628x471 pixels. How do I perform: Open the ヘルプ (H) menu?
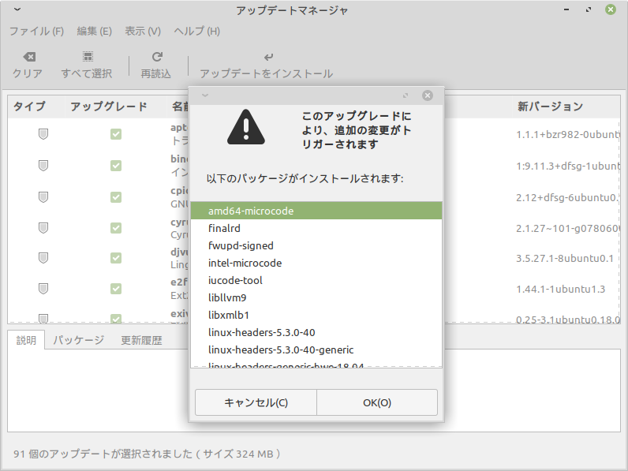pyautogui.click(x=196, y=32)
